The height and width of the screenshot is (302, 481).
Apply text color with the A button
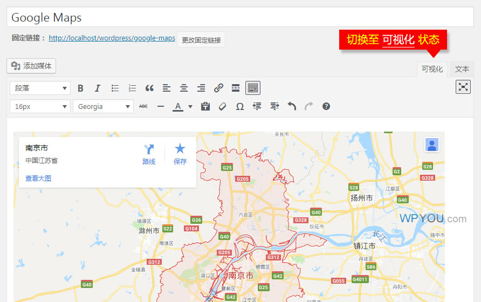[x=178, y=106]
